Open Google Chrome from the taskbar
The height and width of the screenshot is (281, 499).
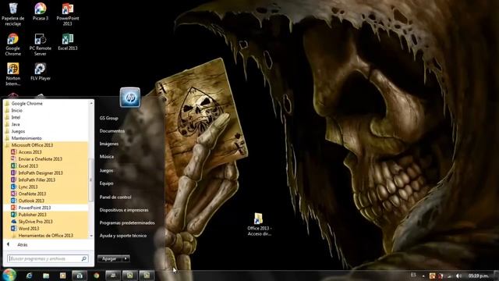[96, 276]
